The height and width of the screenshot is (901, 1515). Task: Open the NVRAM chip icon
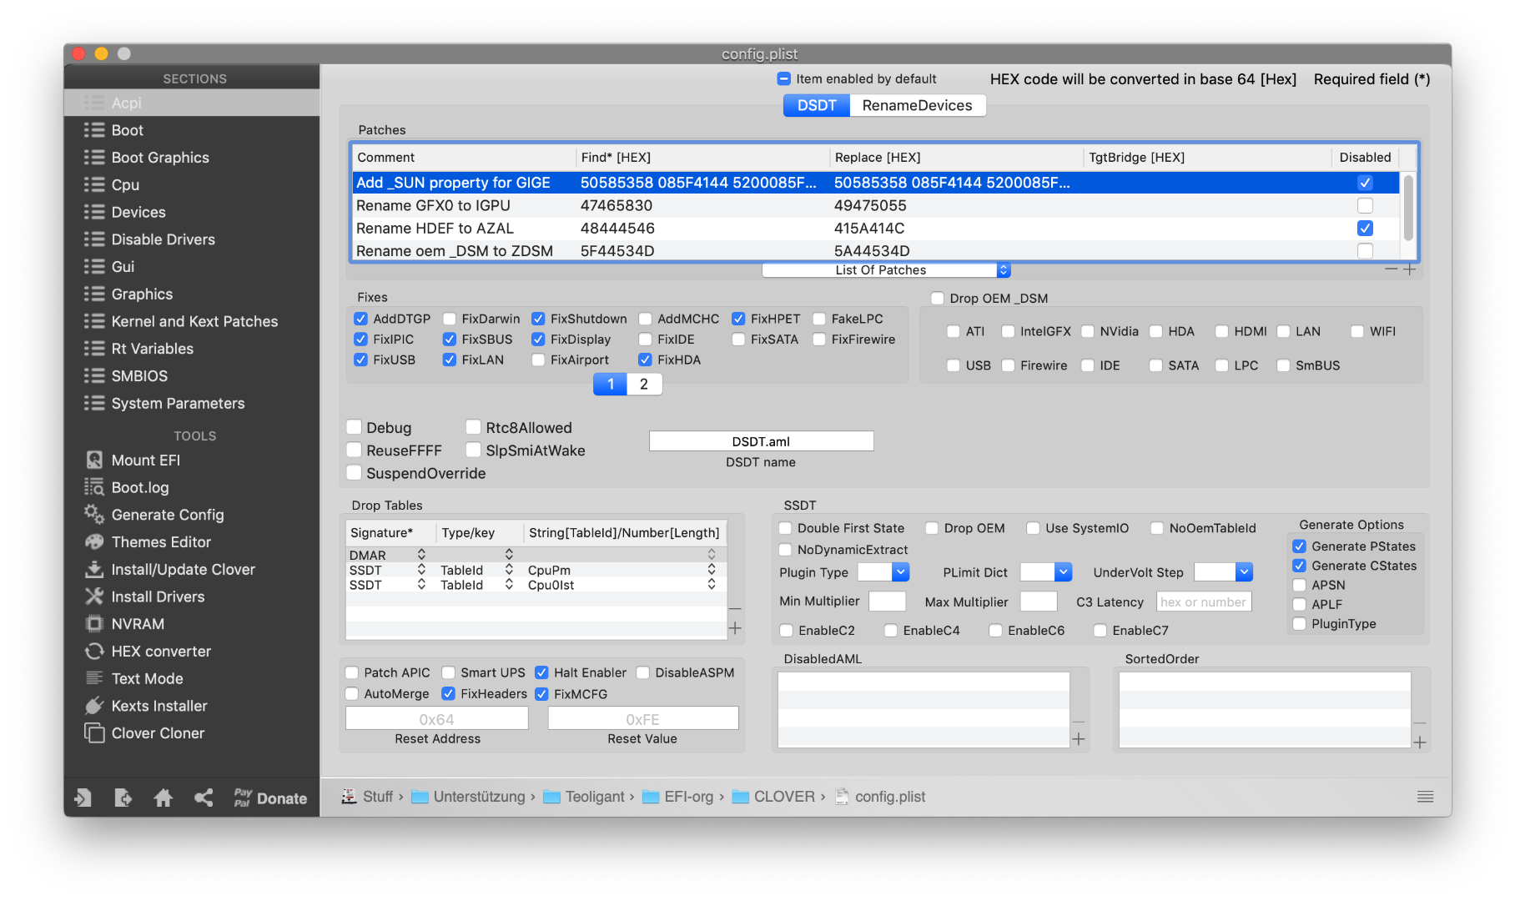pyautogui.click(x=94, y=623)
